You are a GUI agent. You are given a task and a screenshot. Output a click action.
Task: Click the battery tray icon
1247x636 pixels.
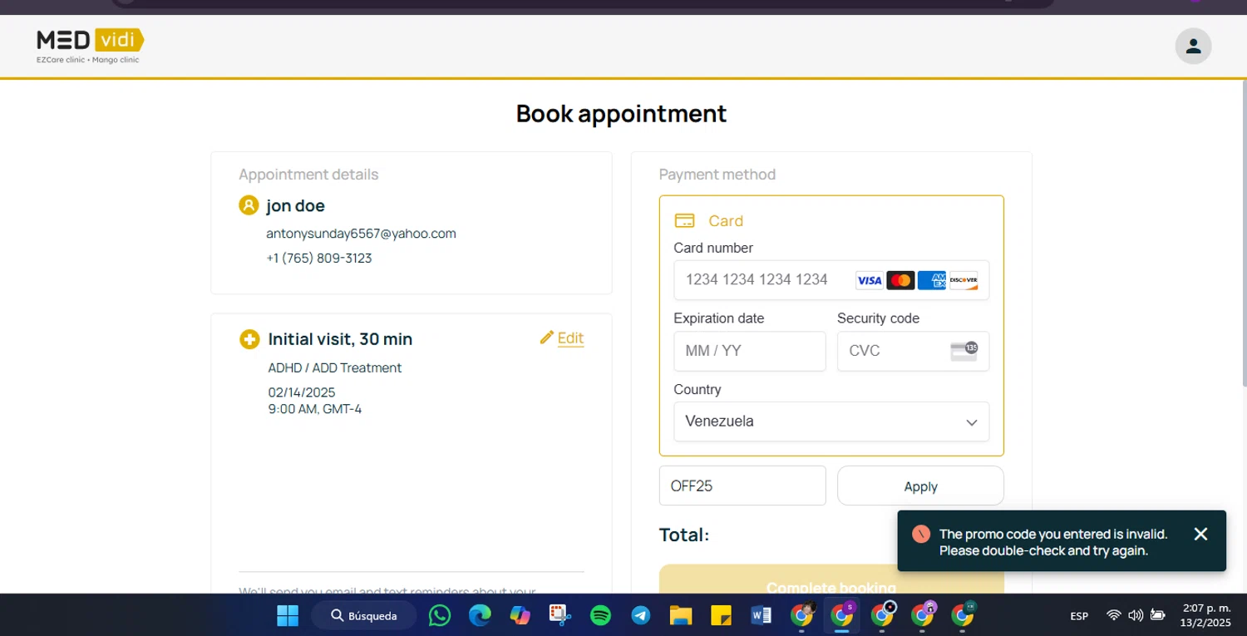tap(1157, 615)
